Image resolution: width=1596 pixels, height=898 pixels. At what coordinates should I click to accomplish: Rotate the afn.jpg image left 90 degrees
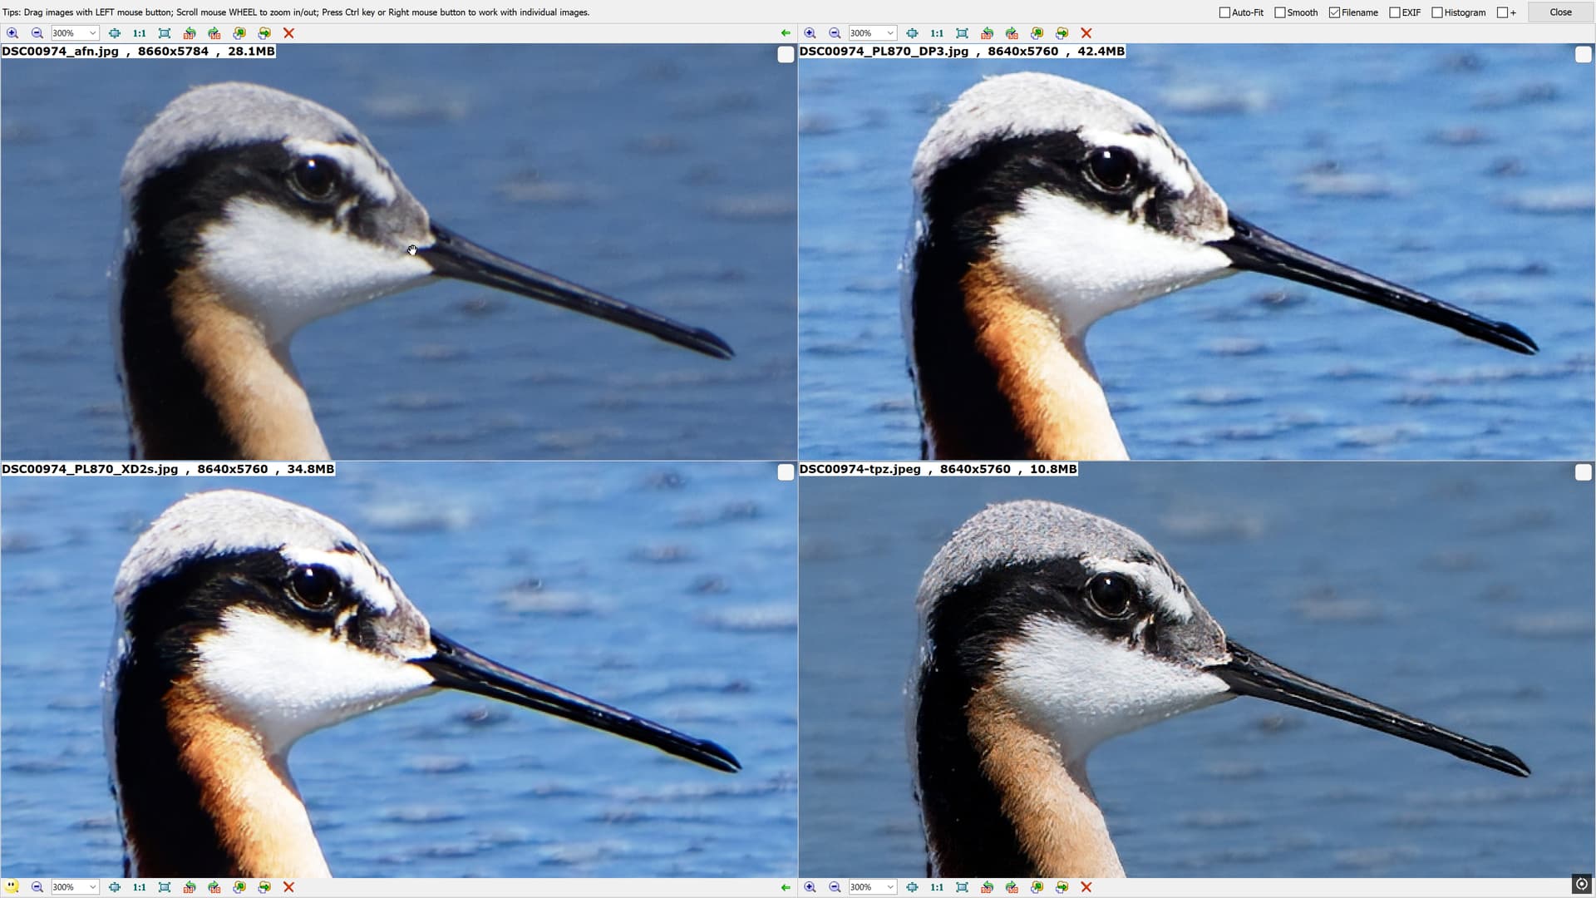[x=190, y=33]
